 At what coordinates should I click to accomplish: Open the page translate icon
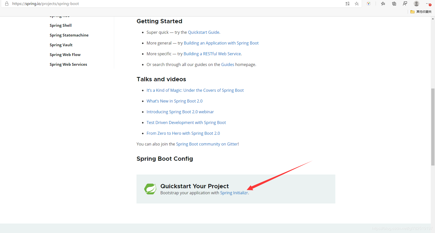coord(347,4)
